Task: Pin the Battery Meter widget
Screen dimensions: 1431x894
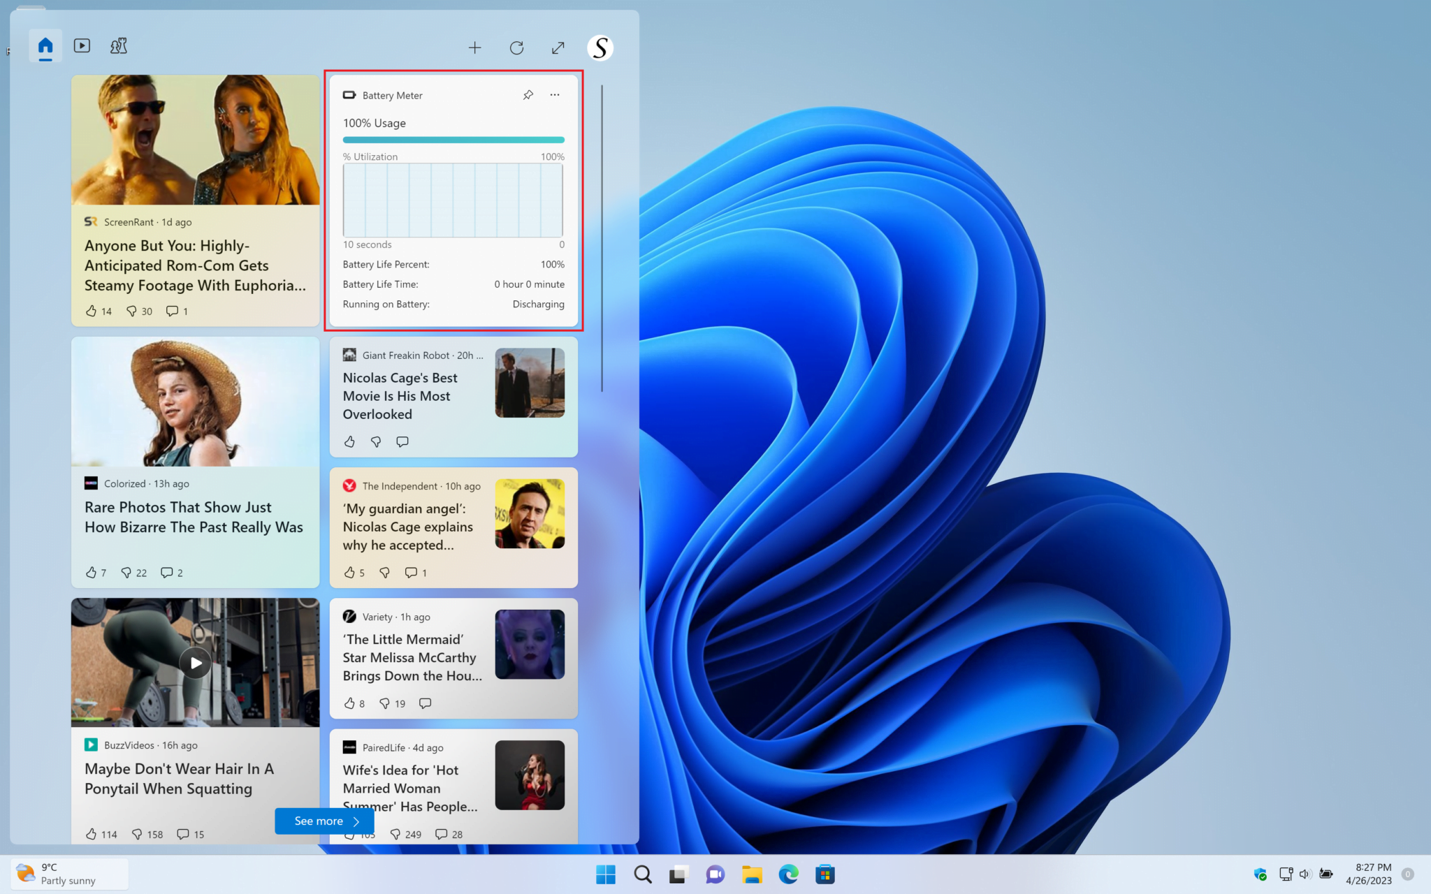Action: 528,95
